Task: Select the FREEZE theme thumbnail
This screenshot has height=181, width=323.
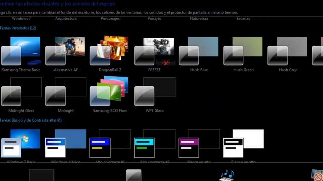Action: [154, 51]
